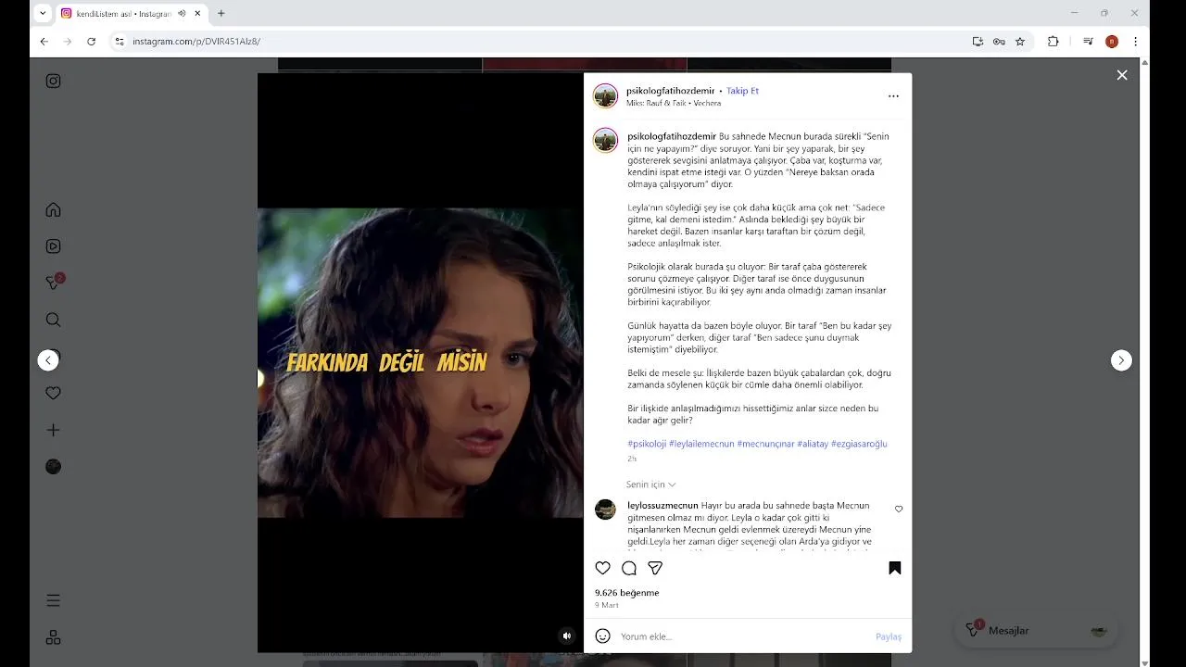
Task: Open hashtag #leylailemecnun
Action: pyautogui.click(x=701, y=444)
